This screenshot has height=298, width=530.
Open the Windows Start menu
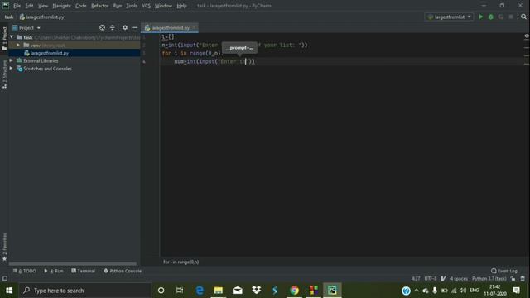click(9, 291)
